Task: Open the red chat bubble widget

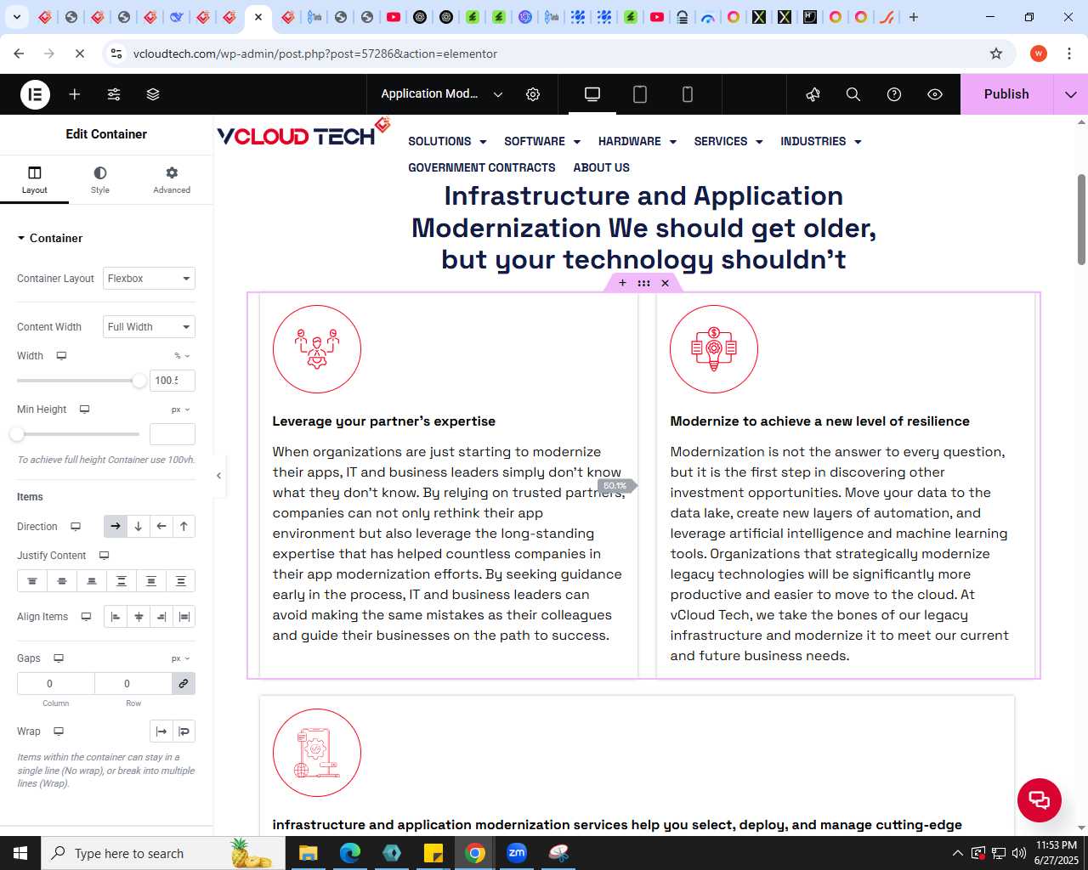Action: click(x=1040, y=799)
